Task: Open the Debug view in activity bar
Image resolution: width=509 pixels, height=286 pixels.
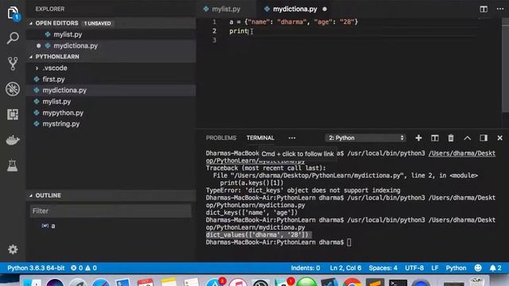Action: (13, 89)
